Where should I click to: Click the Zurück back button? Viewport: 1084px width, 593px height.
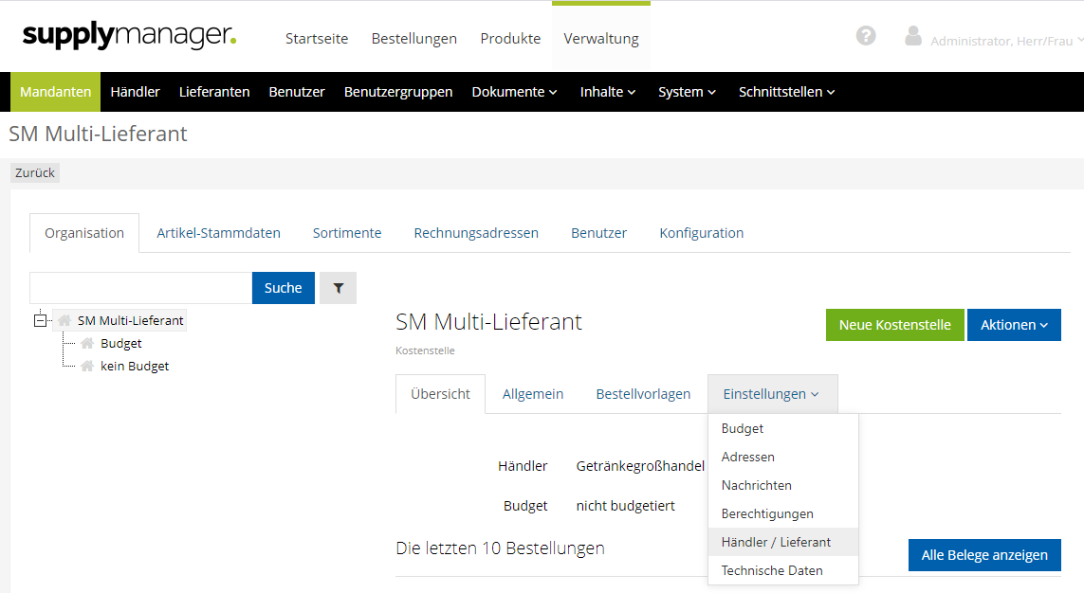[x=35, y=172]
